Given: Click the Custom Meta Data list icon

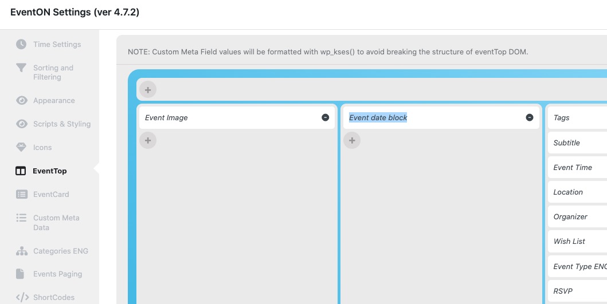Looking at the screenshot, I should pyautogui.click(x=21, y=218).
